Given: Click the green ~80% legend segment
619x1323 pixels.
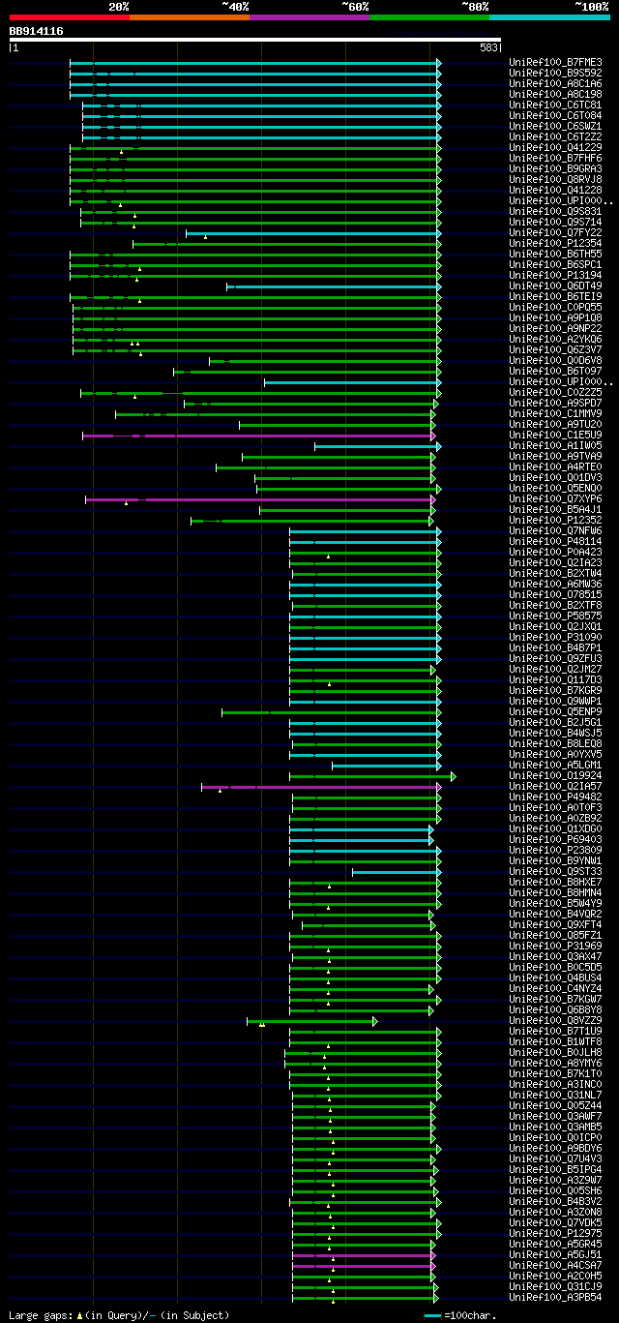Looking at the screenshot, I should coord(429,17).
